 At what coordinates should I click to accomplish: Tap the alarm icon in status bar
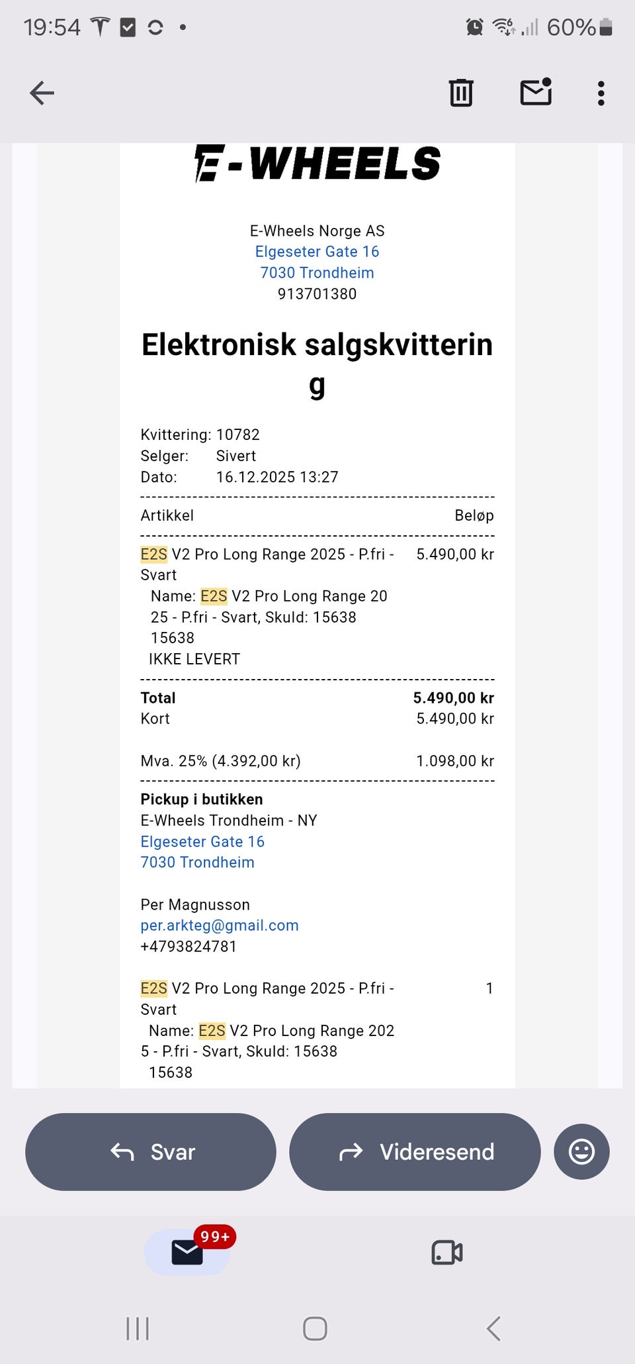click(x=474, y=27)
